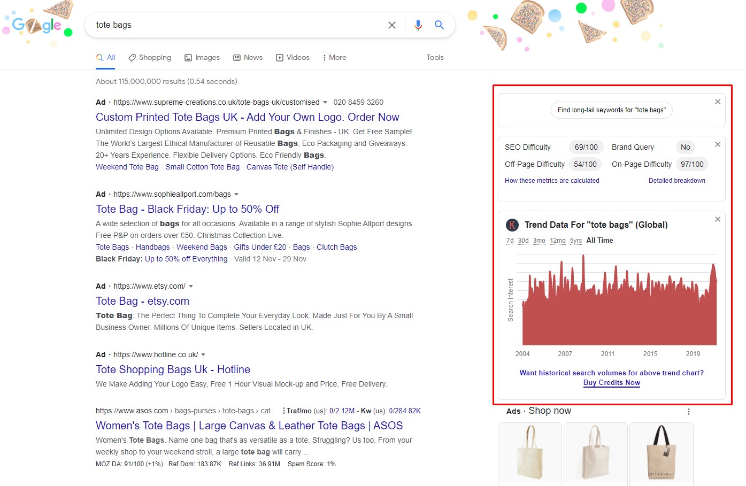The image size is (746, 486).
Task: Open the second white tote bag thumbnail
Action: (x=596, y=453)
